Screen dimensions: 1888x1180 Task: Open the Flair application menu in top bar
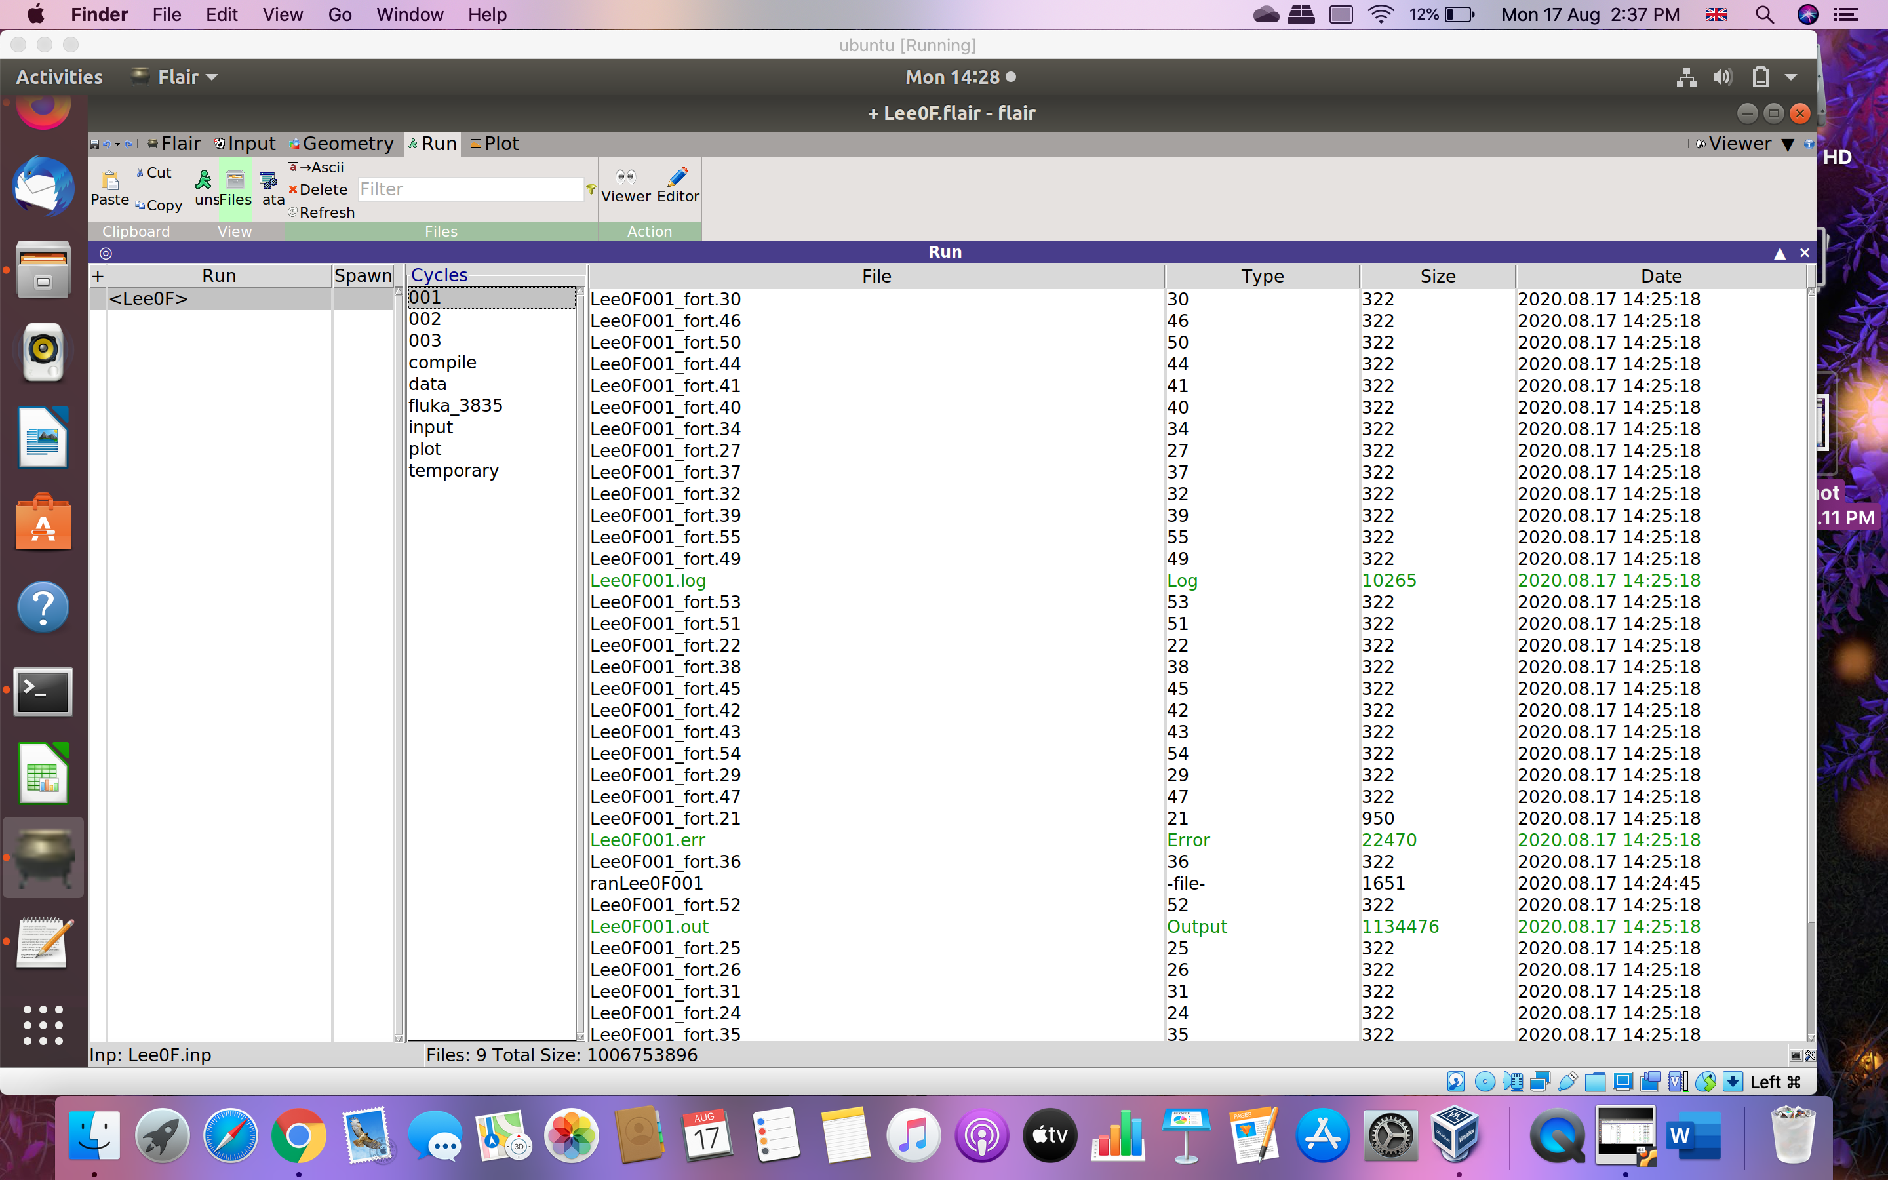[175, 77]
